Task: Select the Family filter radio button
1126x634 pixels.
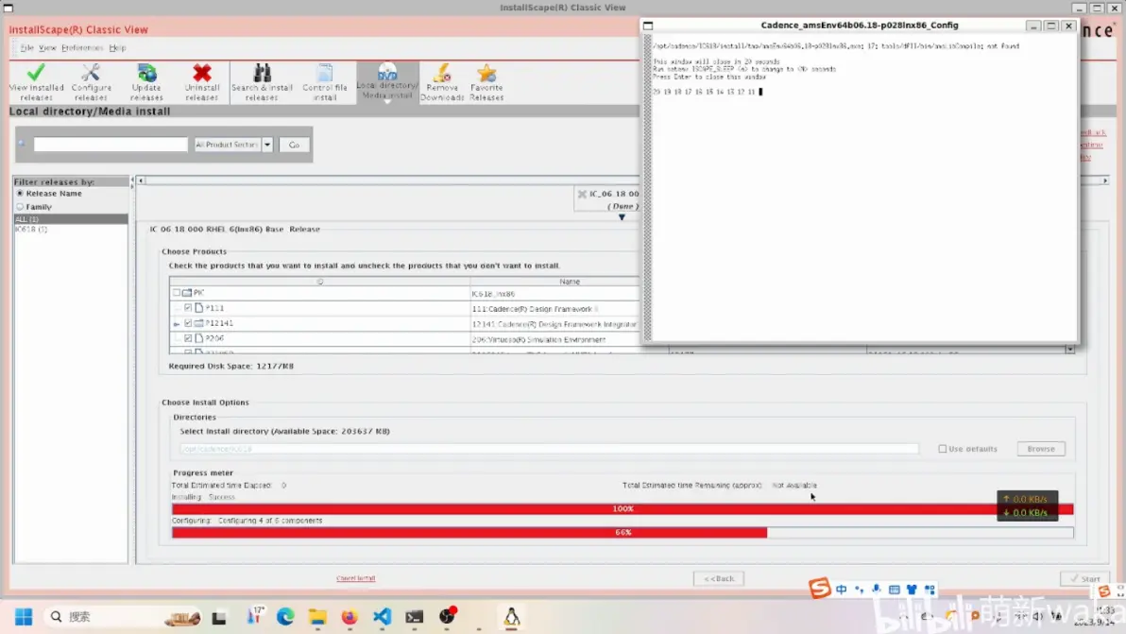Action: pos(20,207)
